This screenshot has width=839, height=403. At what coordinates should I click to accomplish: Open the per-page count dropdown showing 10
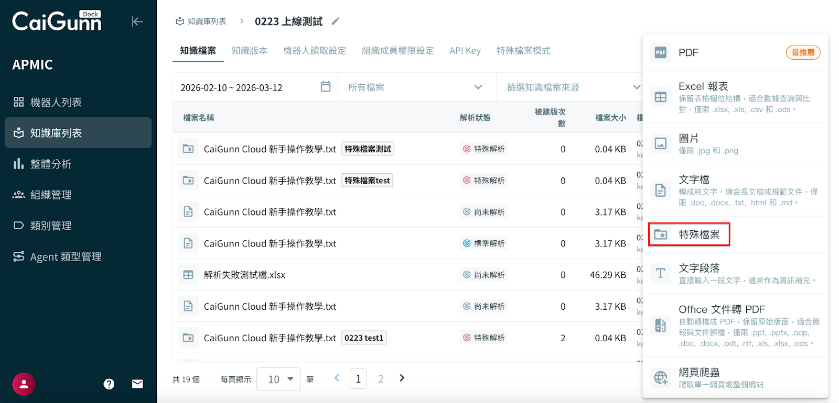pyautogui.click(x=278, y=379)
